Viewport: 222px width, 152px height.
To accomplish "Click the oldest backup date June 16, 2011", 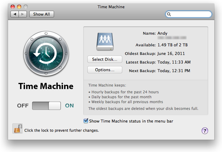I will click(x=171, y=54).
